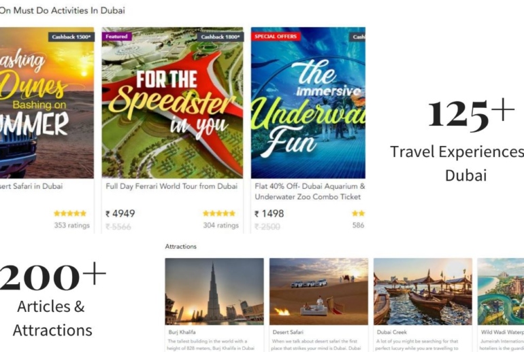
Task: Open the Wild Wadi Waterpark attraction photo
Action: click(501, 292)
